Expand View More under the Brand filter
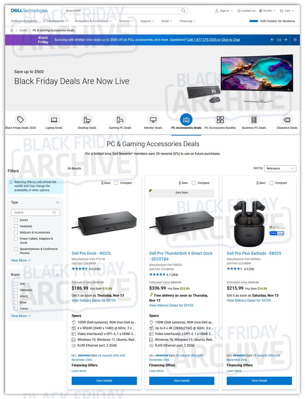The height and width of the screenshot is (399, 305). [x=21, y=316]
